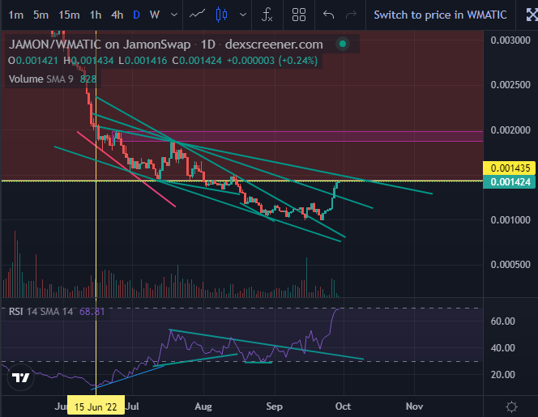The width and height of the screenshot is (538, 417).
Task: Click the Sep label on time axis
Action: (x=274, y=406)
